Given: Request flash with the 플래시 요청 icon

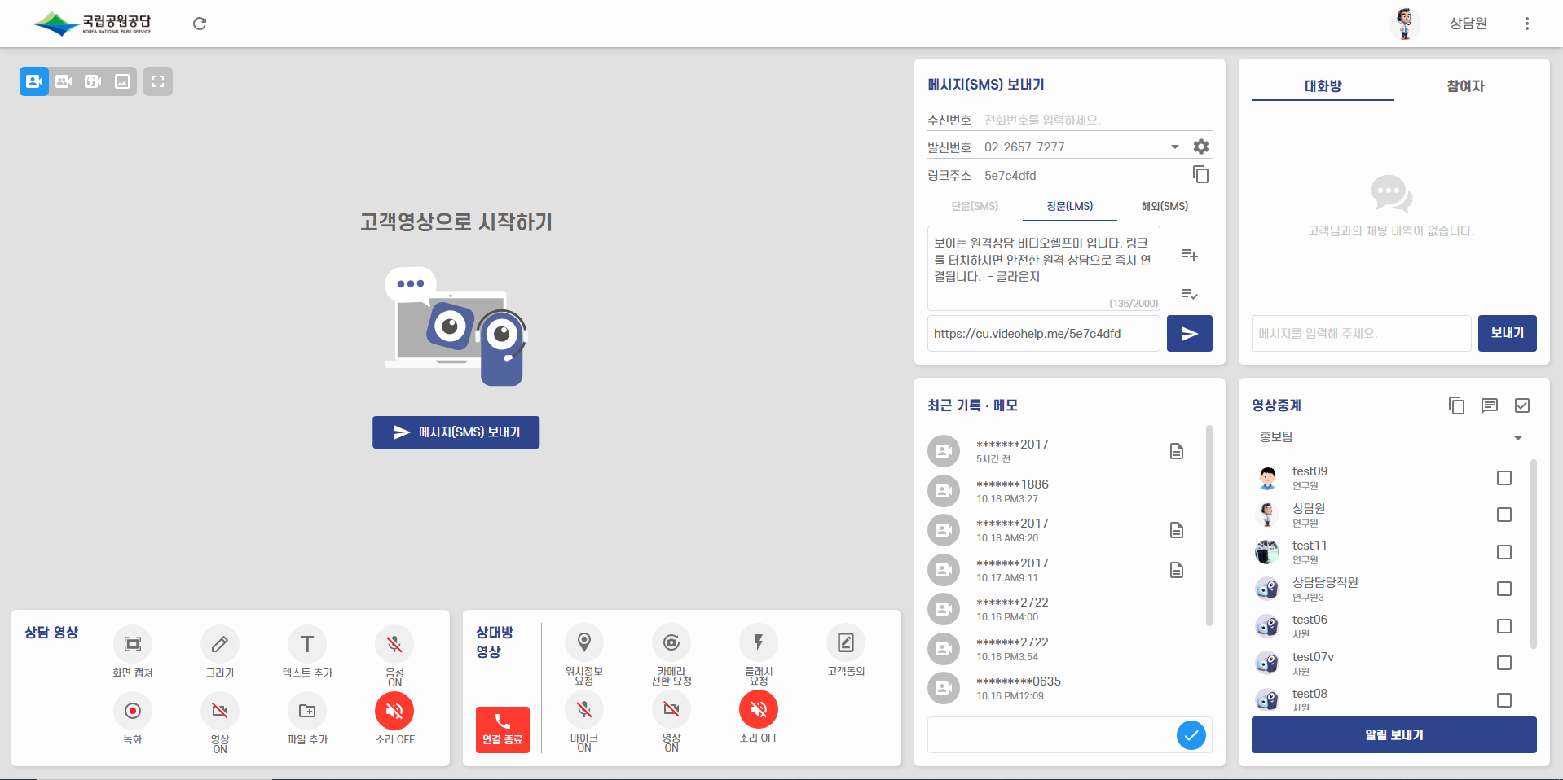Looking at the screenshot, I should [758, 643].
